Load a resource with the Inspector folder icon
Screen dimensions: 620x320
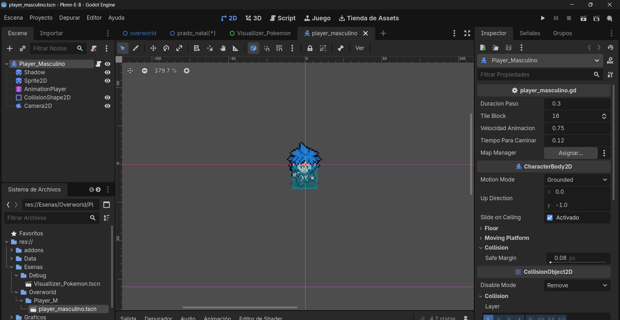(x=495, y=48)
